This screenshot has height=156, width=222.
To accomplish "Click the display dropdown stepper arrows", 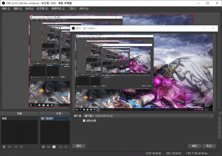I will [212, 116].
